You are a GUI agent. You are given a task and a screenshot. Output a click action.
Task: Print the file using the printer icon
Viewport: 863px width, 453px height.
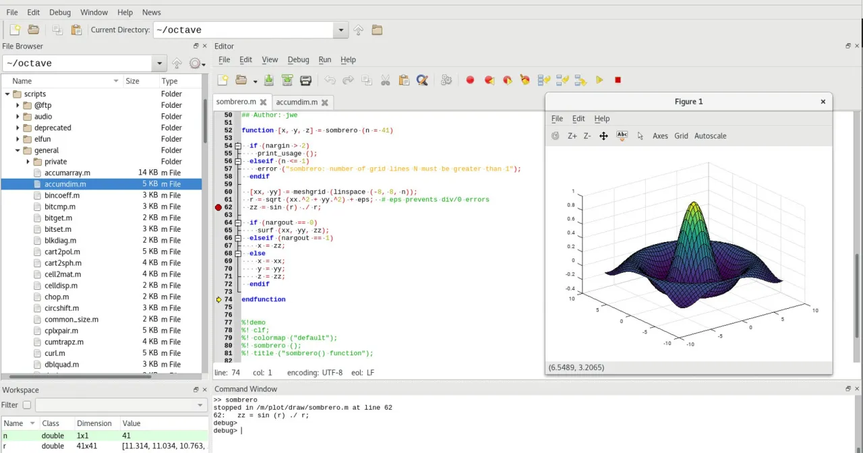305,80
